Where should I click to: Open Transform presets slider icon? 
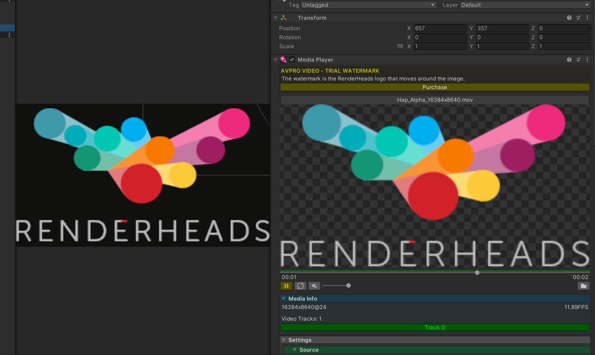click(578, 18)
